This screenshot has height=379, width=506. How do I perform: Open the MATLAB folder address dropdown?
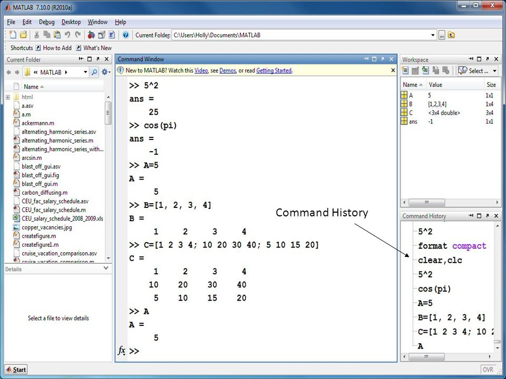coord(85,72)
